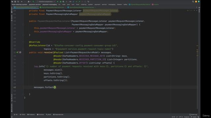Build project with the green hammer icon
The height and width of the screenshot is (118, 211).
click(33, 2)
